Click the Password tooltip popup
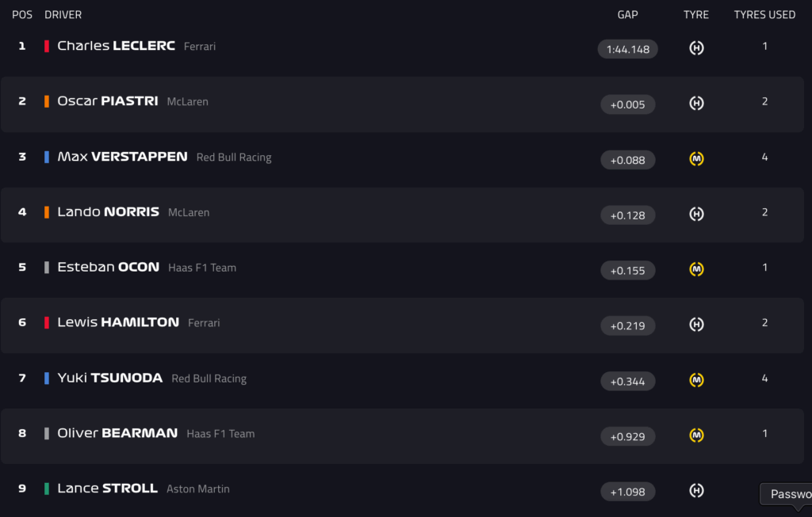The width and height of the screenshot is (812, 517). [x=789, y=494]
